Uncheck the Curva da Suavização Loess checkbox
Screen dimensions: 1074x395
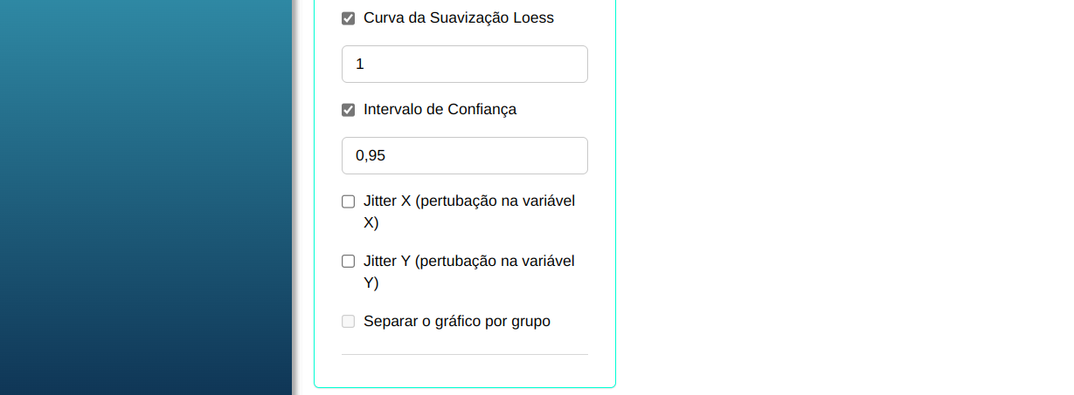point(348,18)
